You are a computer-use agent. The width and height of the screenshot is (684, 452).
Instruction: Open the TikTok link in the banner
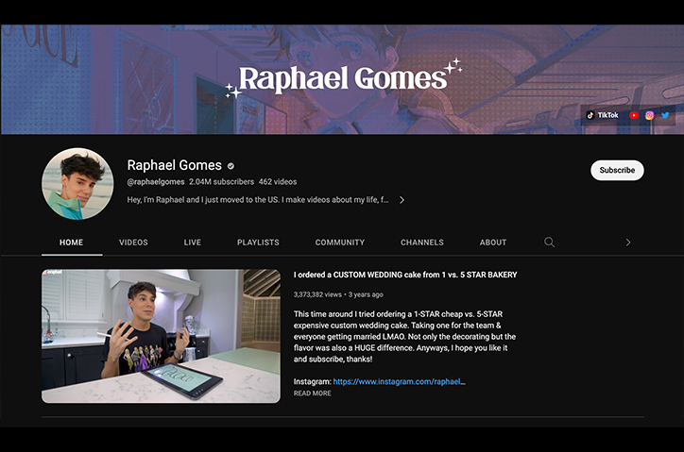(603, 115)
